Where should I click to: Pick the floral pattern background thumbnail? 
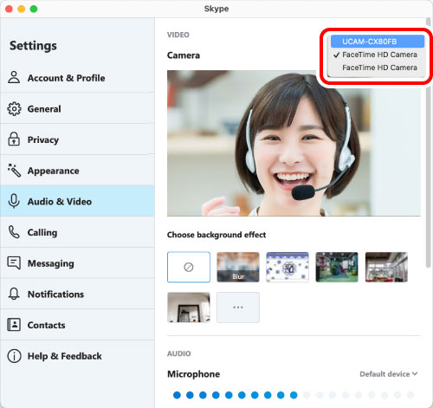[x=288, y=267]
